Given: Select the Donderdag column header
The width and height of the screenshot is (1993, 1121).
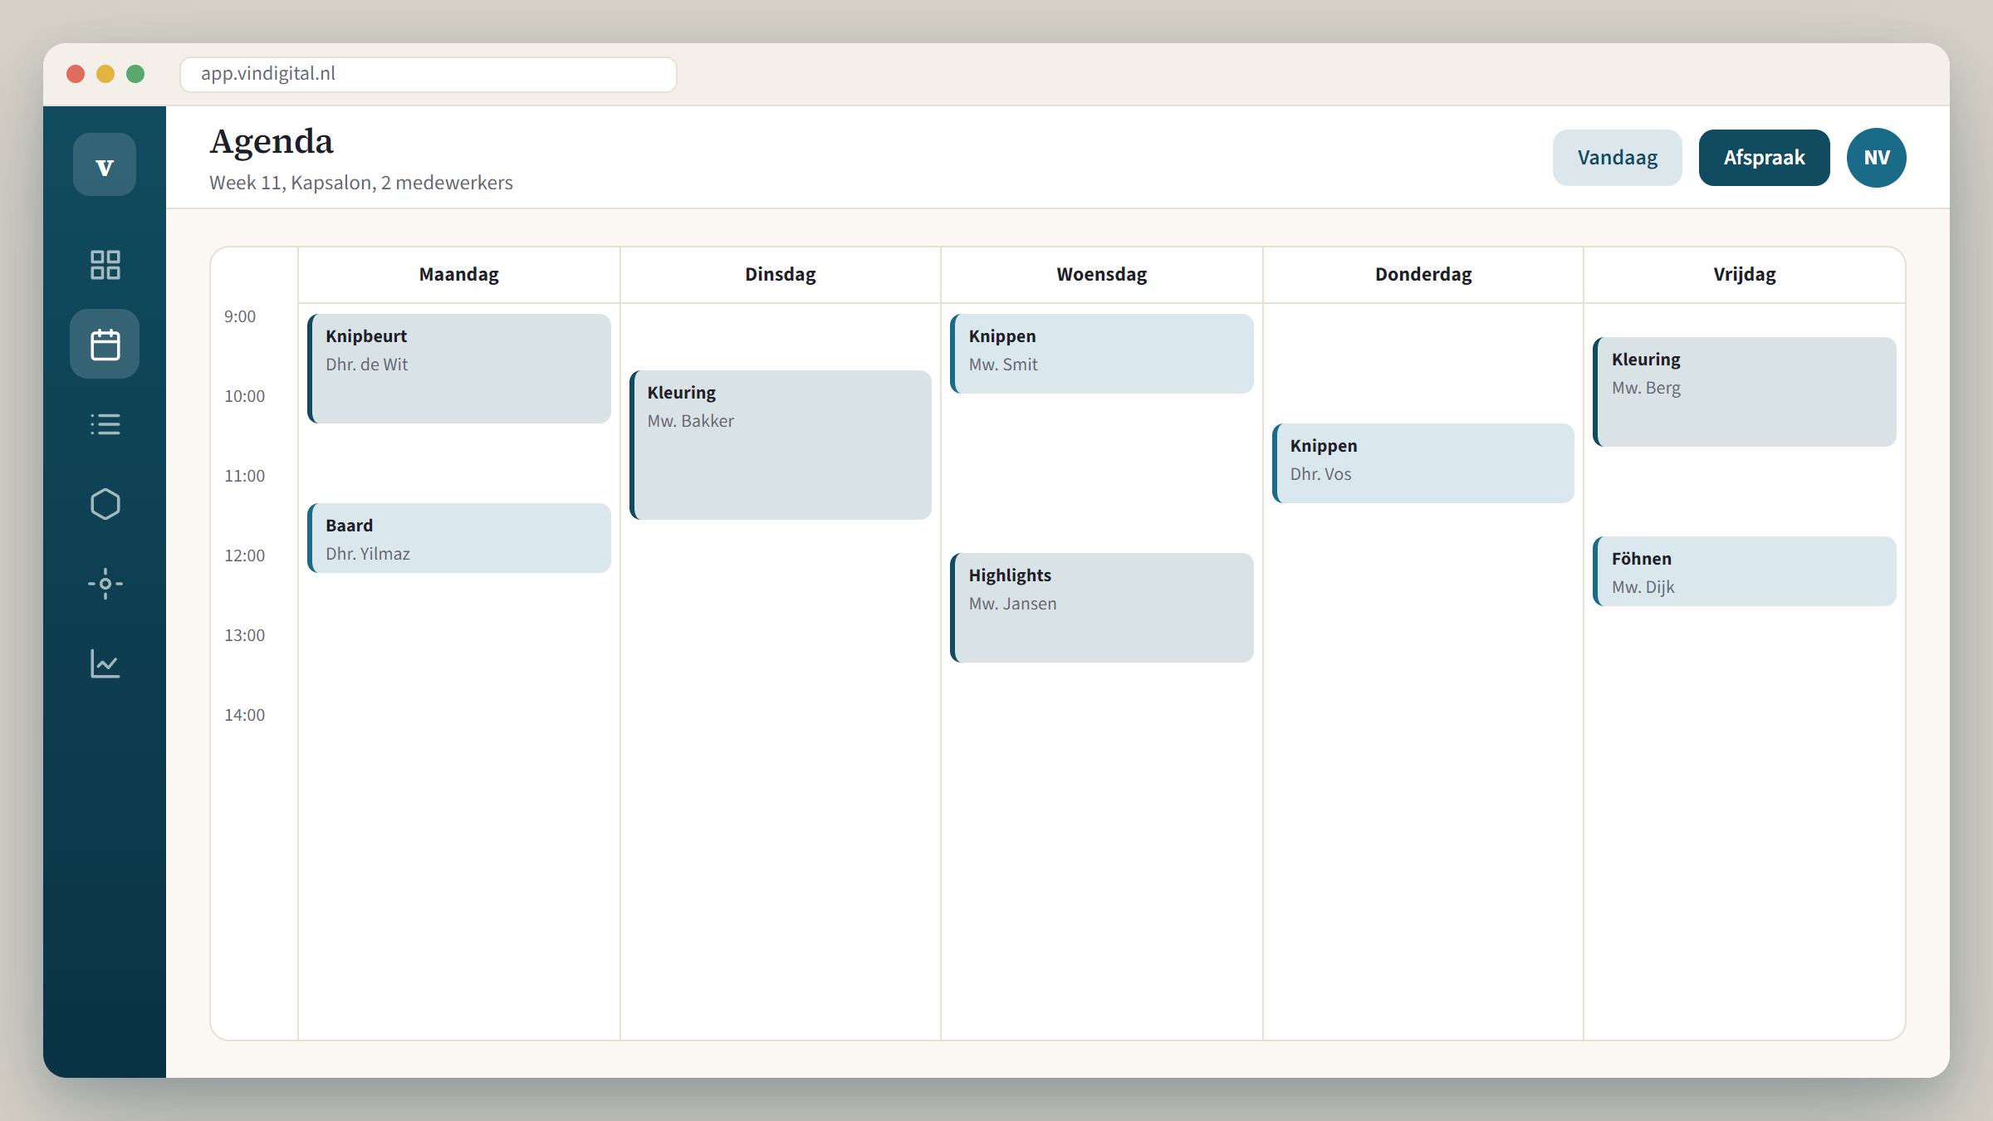Looking at the screenshot, I should coord(1423,274).
